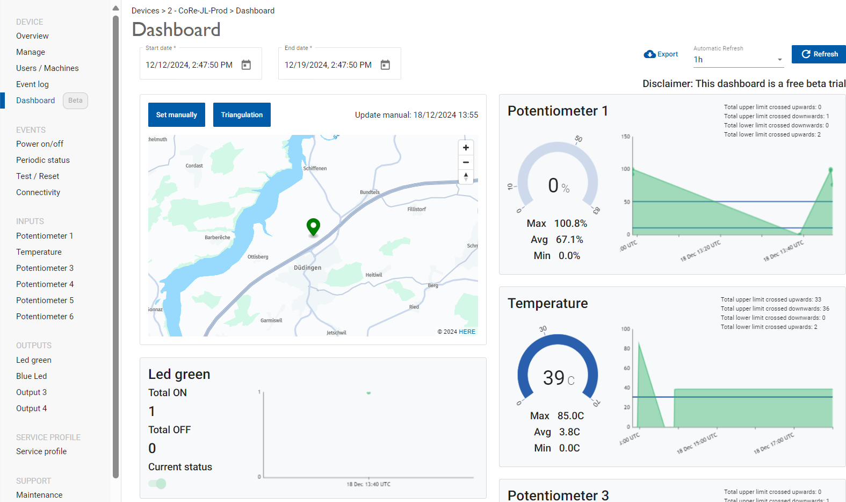Click the Start date input field
Image resolution: width=846 pixels, height=502 pixels.
(189, 65)
